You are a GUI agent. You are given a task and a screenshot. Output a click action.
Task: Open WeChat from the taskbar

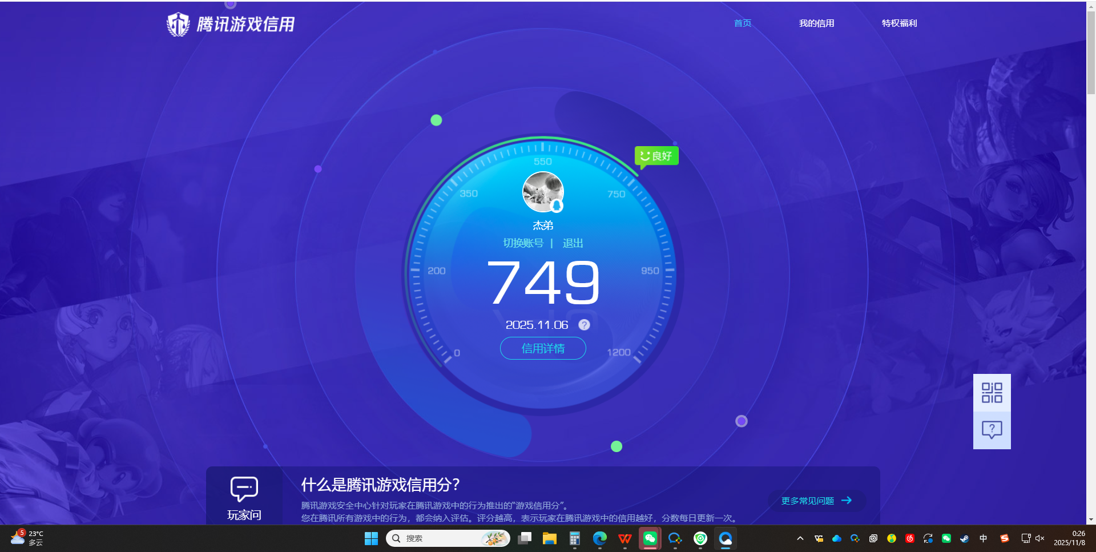(650, 538)
